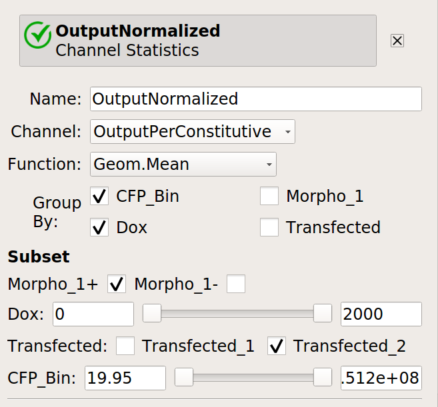Click the Dox minimum value field

pyautogui.click(x=93, y=314)
